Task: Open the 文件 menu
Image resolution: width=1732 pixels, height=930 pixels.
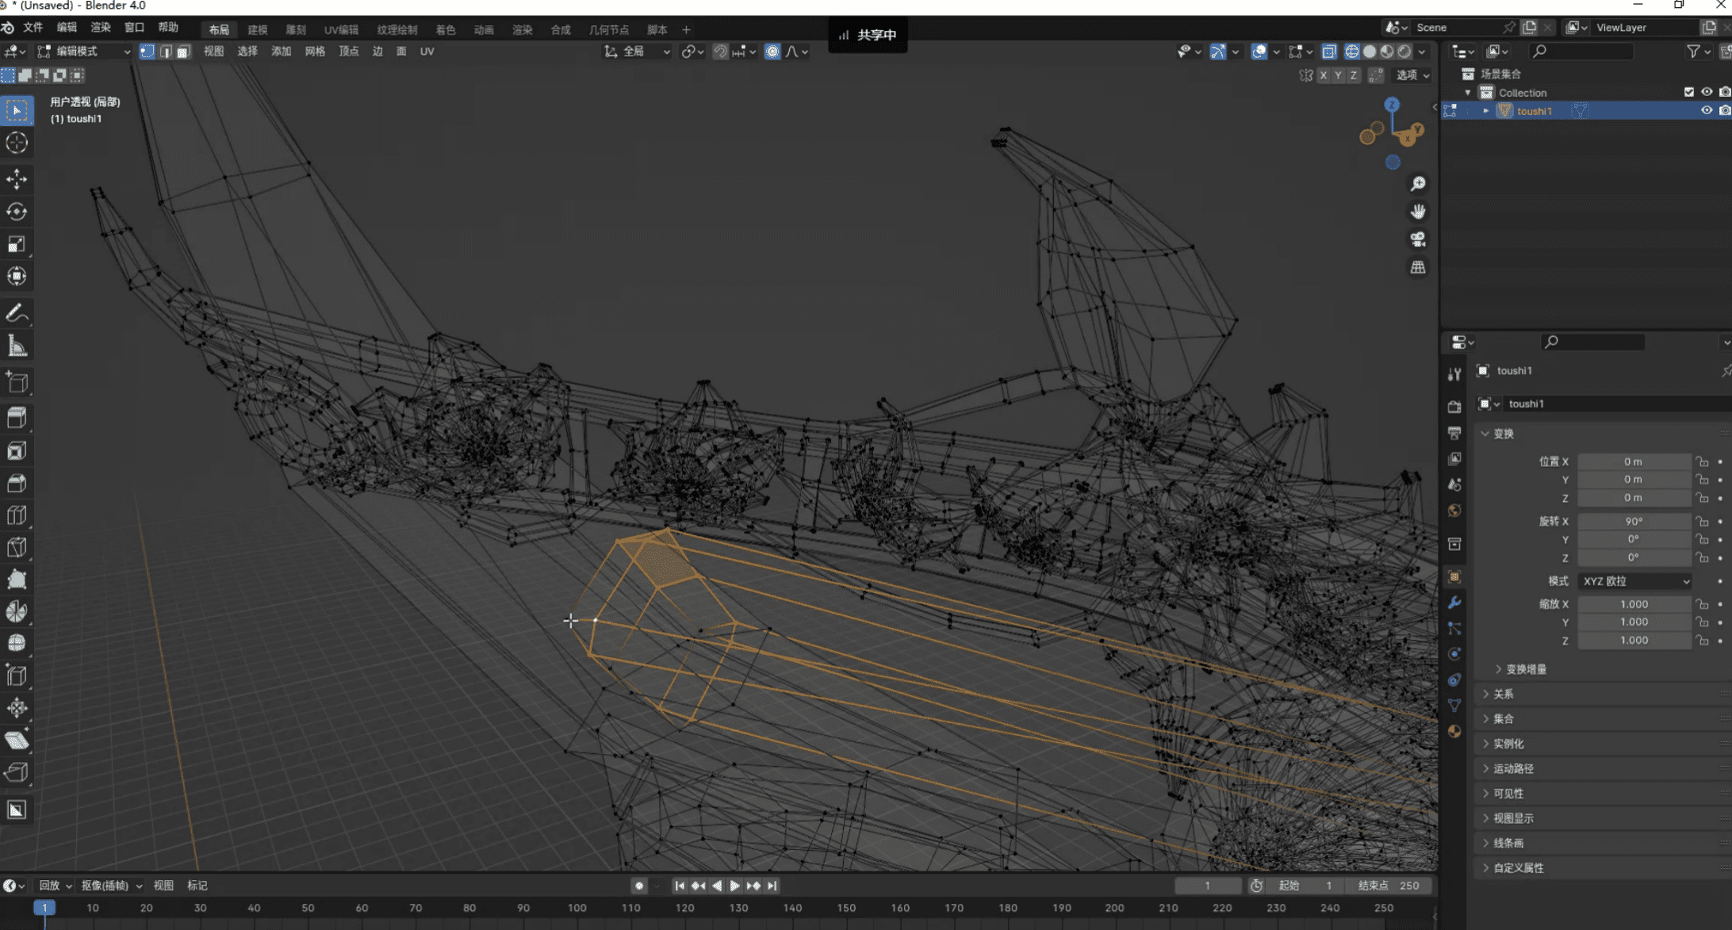Action: pos(33,27)
